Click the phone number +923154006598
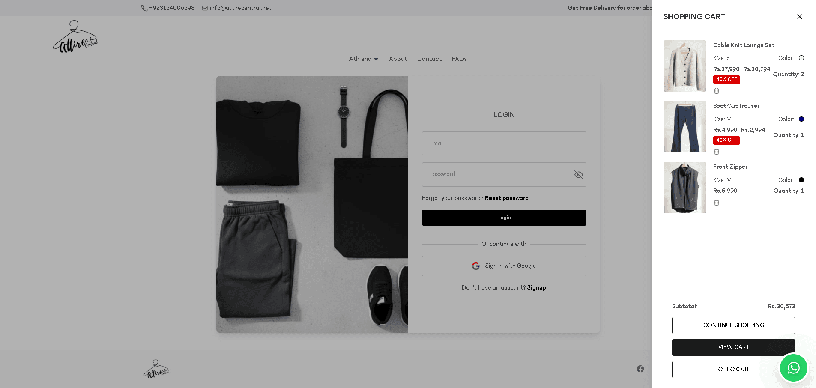816x388 pixels. click(x=172, y=8)
